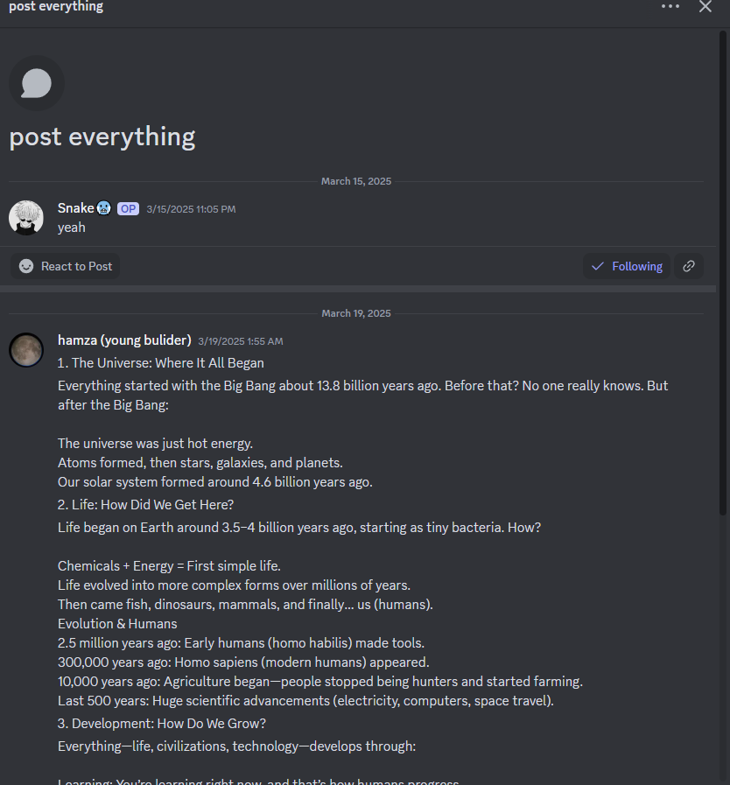The image size is (730, 785).
Task: Click the post everything header at top
Action: (56, 7)
